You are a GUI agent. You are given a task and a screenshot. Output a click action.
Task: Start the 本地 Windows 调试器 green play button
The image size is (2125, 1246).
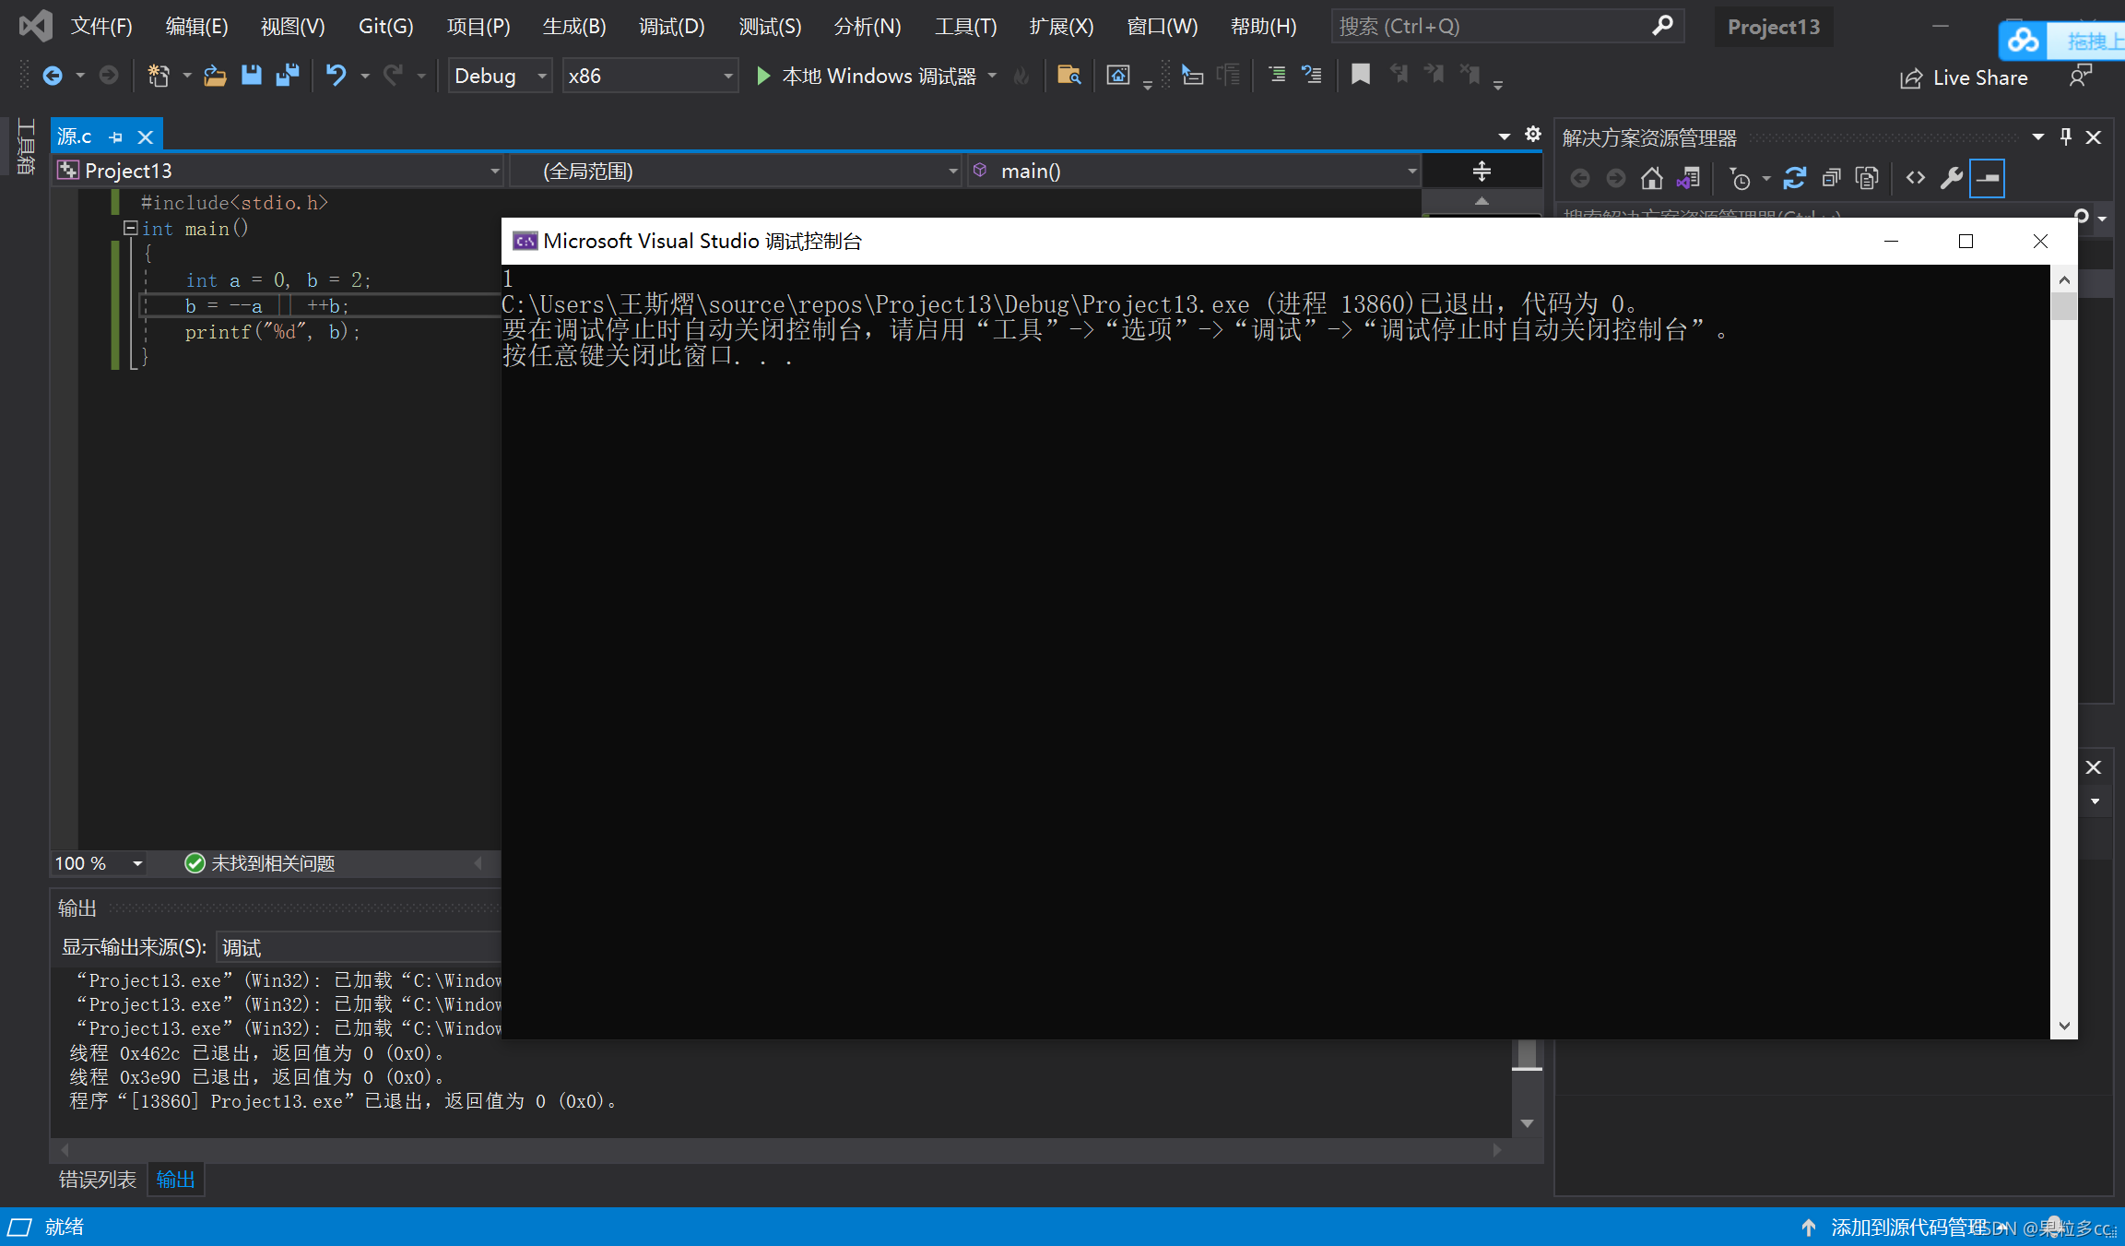[x=762, y=76]
